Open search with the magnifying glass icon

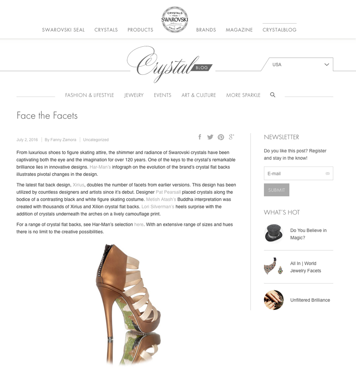(x=272, y=95)
